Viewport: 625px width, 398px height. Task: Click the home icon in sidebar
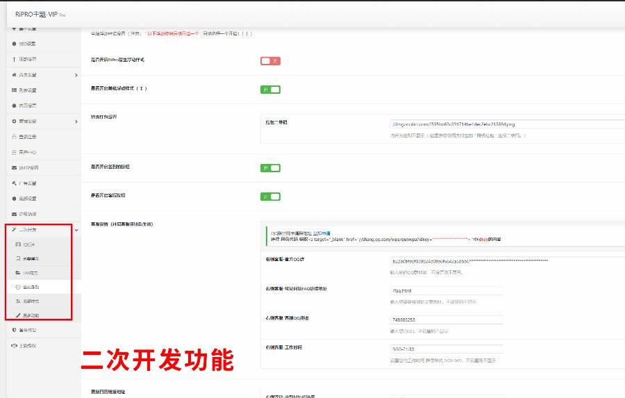pos(14,75)
